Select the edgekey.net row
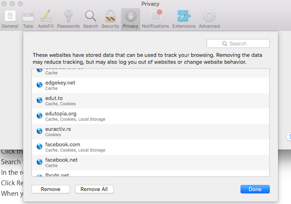 point(151,85)
